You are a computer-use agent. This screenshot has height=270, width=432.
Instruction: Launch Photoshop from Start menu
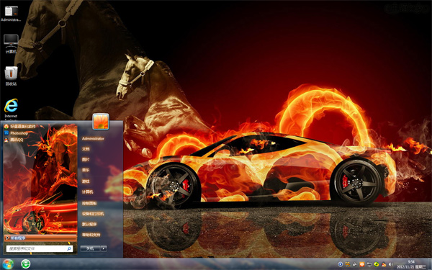pos(16,133)
